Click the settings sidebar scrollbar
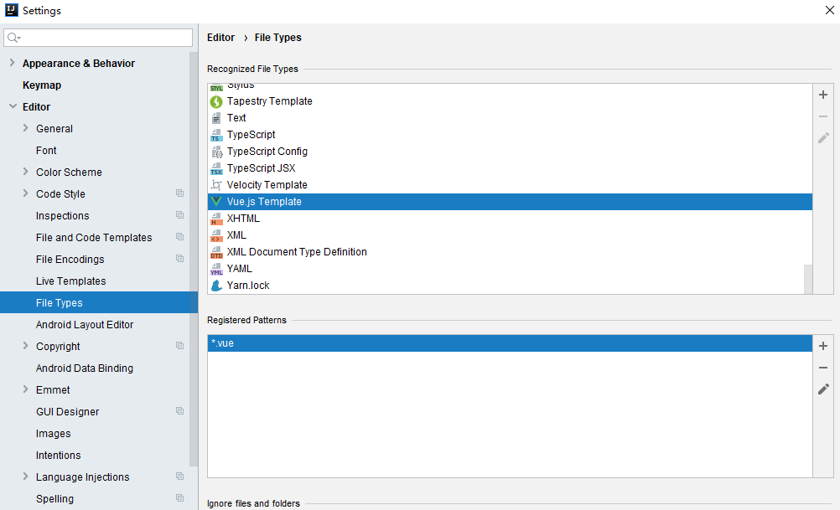 [194, 259]
